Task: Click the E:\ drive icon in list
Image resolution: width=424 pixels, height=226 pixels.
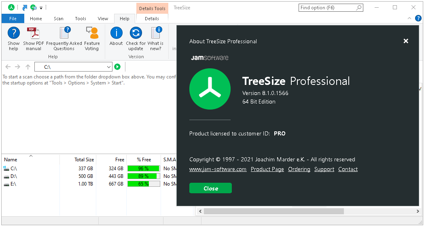Action: (x=6, y=184)
